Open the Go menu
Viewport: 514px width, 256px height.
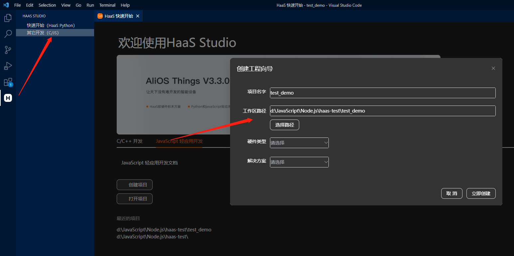(x=78, y=5)
